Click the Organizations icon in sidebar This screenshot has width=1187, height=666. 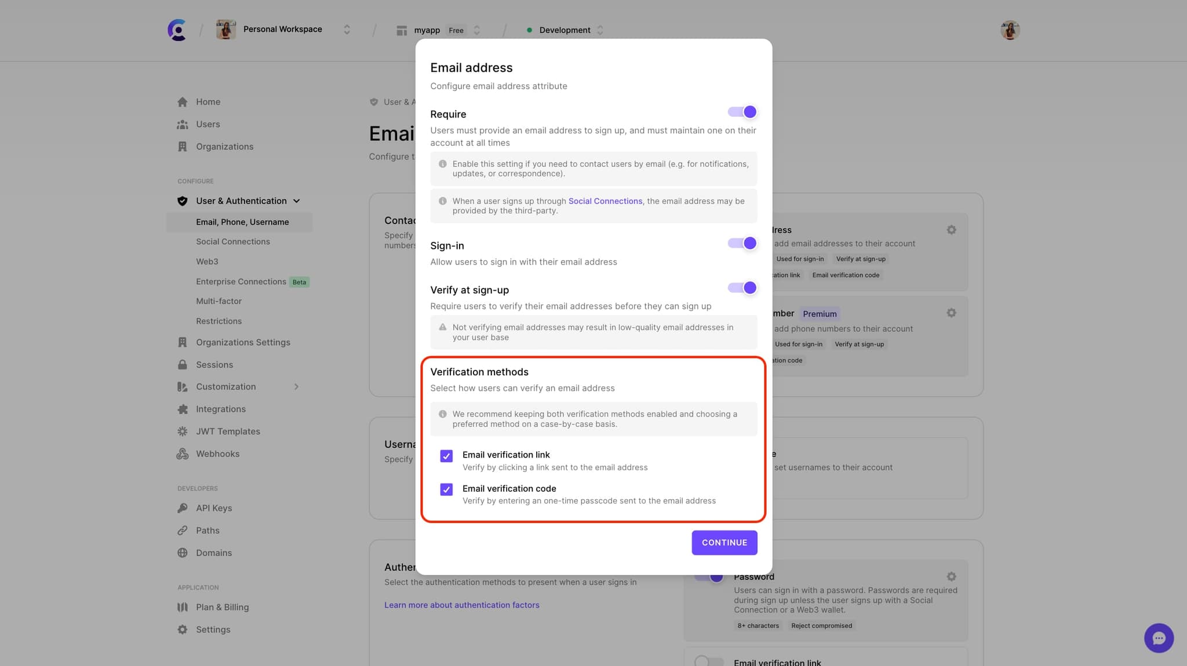[183, 147]
